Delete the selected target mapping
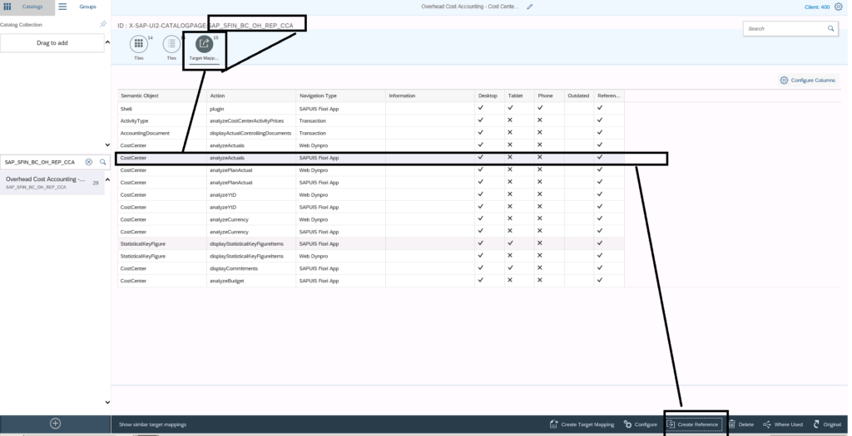 [x=741, y=424]
